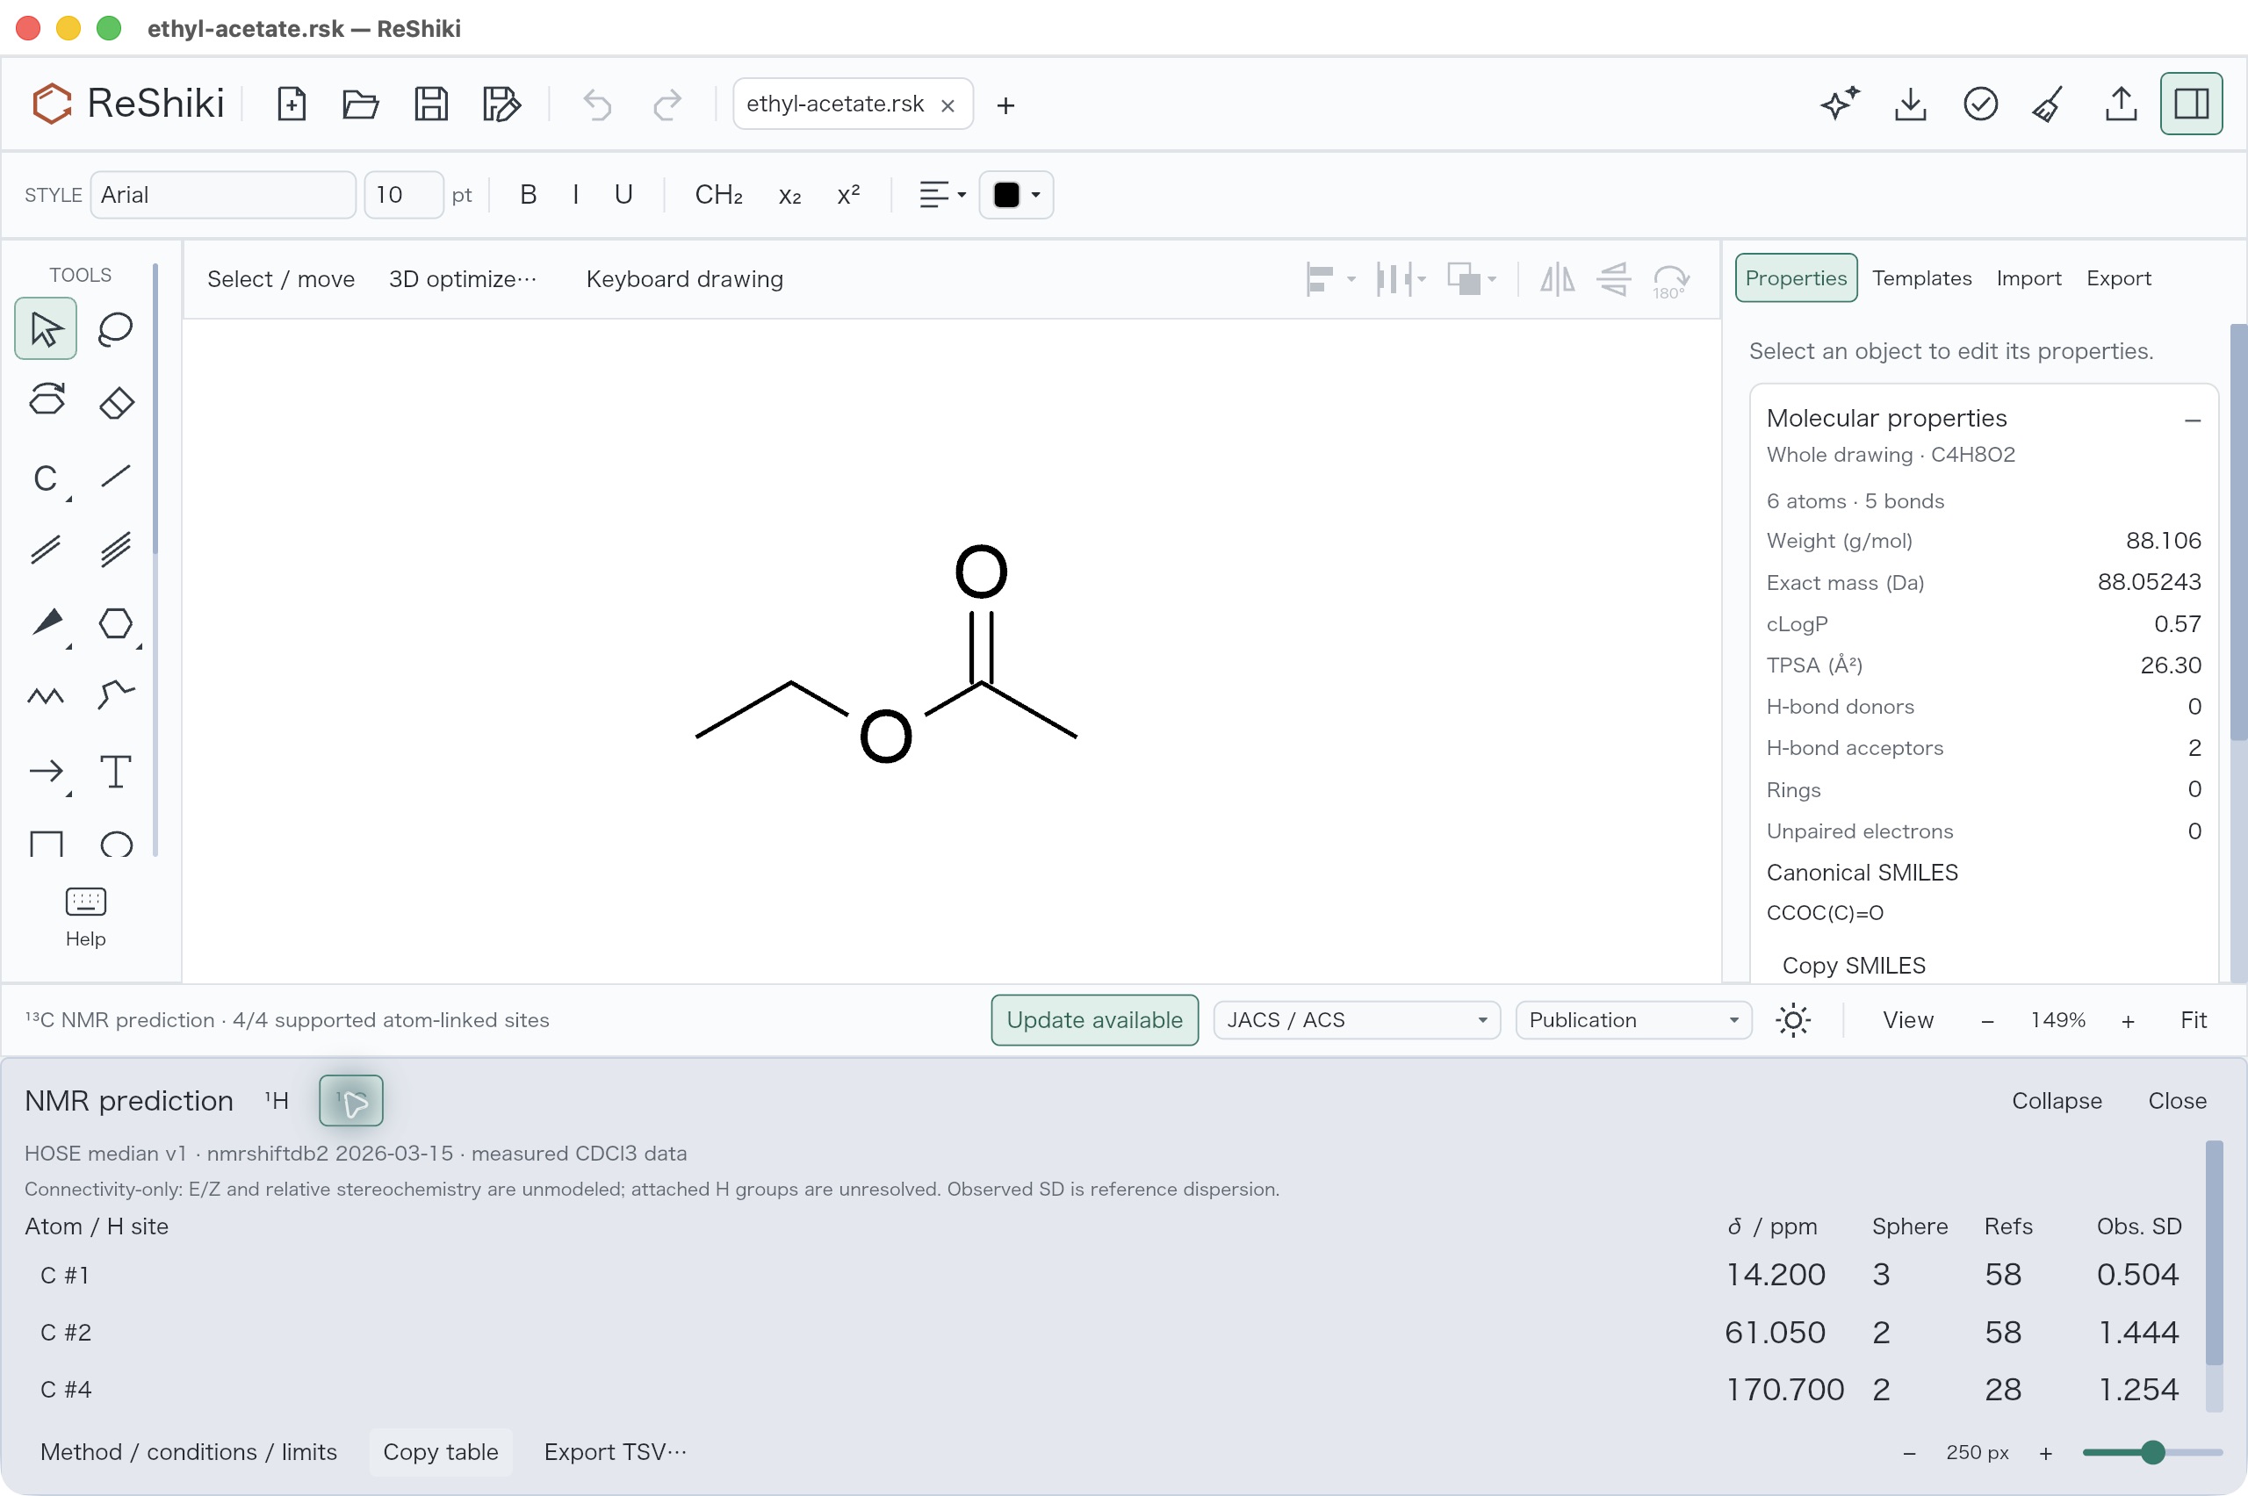Choose the Lasso selection tool
Screen dimensions: 2248x1496
tap(115, 329)
